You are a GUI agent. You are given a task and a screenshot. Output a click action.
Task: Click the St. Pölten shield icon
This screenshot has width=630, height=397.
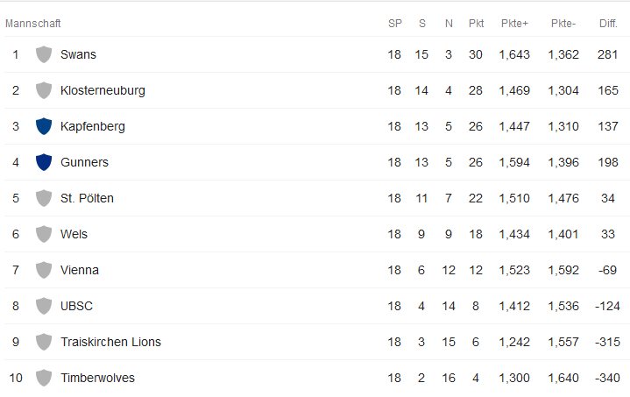click(x=44, y=198)
